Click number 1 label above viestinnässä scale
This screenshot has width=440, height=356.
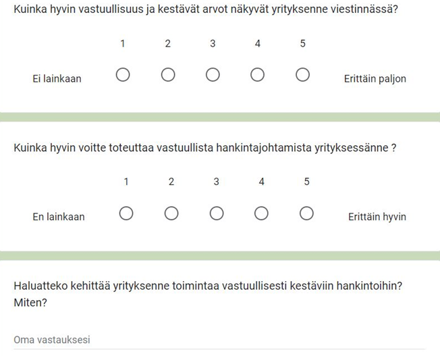(x=123, y=43)
